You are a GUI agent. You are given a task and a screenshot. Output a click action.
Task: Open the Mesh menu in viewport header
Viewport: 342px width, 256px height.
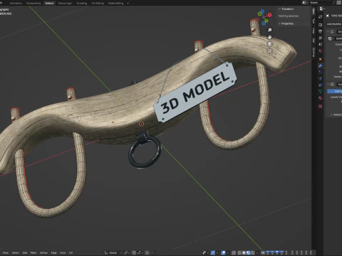[33, 252]
